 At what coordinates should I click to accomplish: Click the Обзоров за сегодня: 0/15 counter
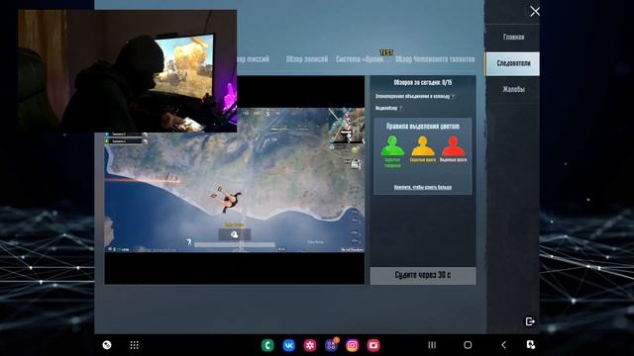click(x=423, y=82)
